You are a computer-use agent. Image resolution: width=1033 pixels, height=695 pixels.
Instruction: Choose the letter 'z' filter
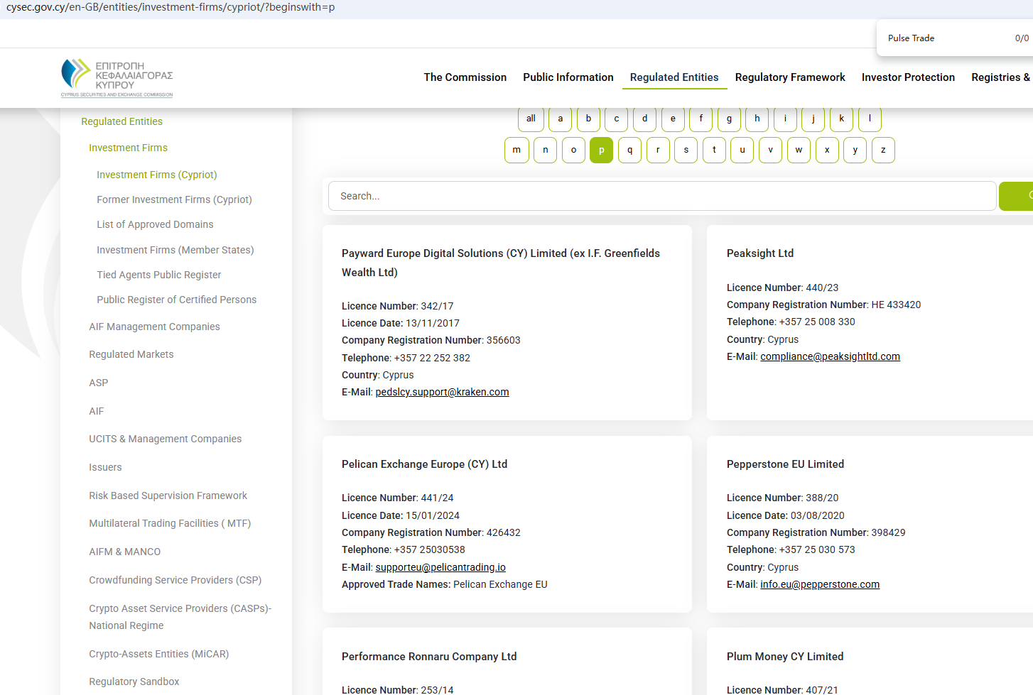883,151
